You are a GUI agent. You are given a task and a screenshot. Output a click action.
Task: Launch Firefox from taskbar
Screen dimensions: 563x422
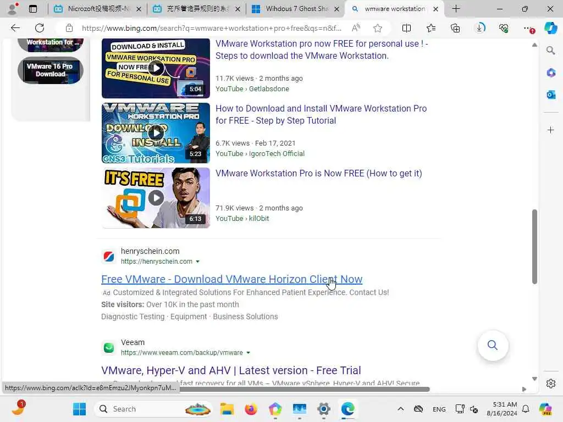click(251, 409)
